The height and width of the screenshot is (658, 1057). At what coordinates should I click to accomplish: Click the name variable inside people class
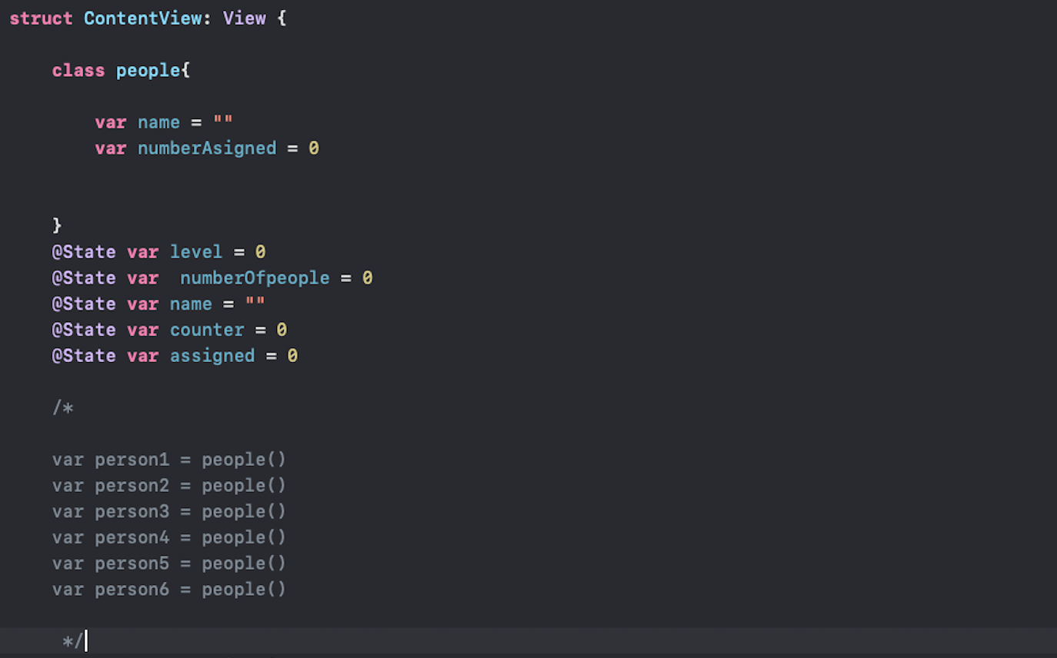click(x=158, y=122)
